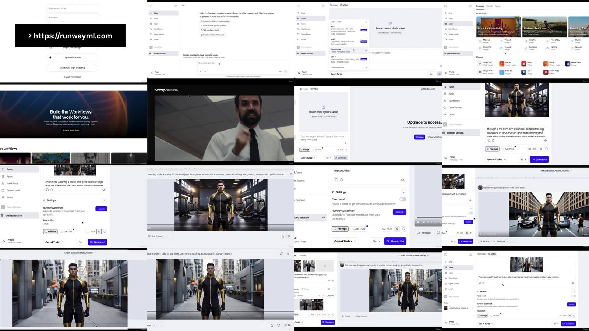Play the video showing 0:00 / 0:05
Viewport: 589px width, 331px height.
[418, 222]
